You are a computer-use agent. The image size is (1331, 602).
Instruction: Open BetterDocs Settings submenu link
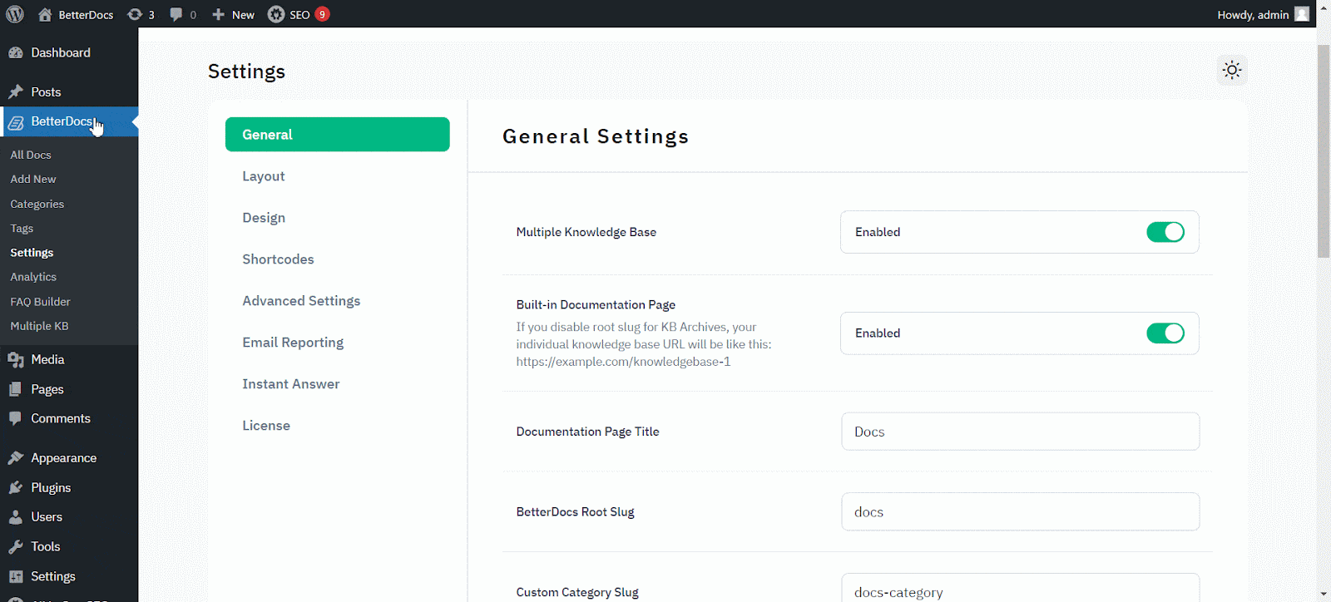click(x=32, y=253)
